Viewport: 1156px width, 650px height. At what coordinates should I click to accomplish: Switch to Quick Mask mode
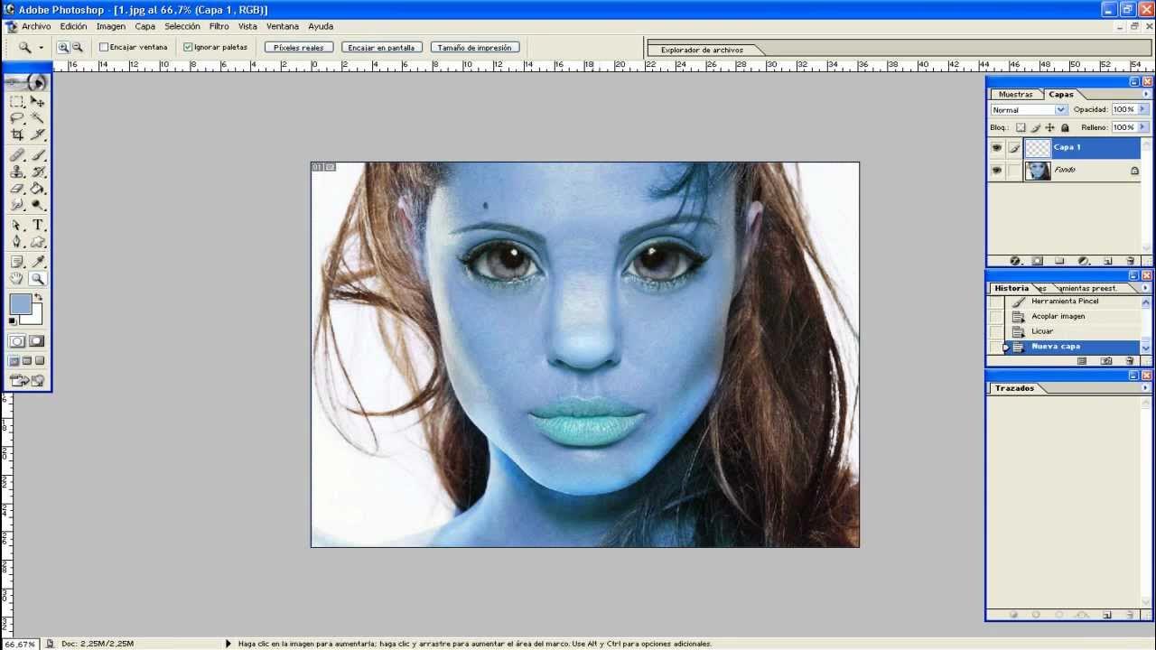pyautogui.click(x=37, y=341)
